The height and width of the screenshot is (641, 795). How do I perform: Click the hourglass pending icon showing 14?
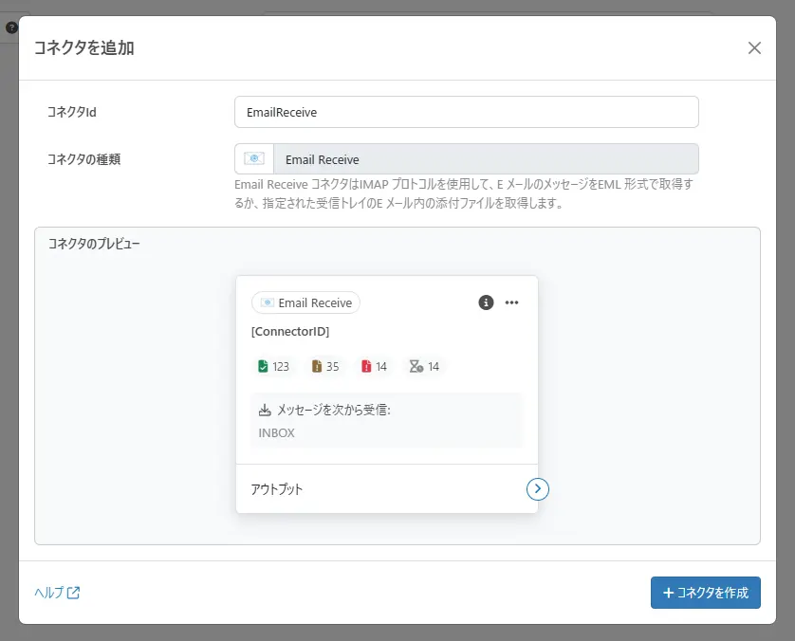pyautogui.click(x=416, y=365)
